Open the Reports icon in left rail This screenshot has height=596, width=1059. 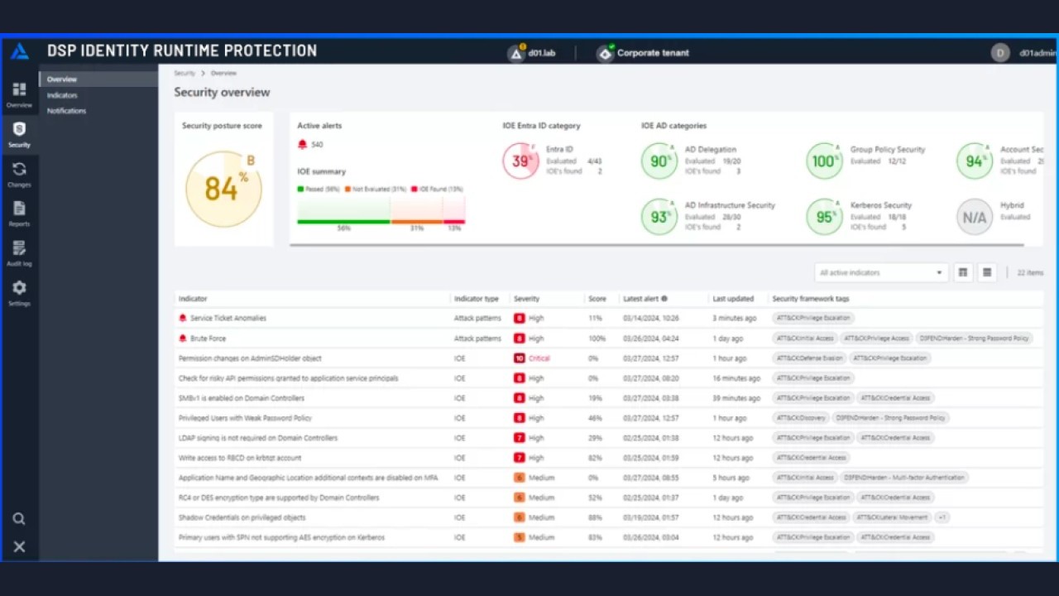(19, 209)
